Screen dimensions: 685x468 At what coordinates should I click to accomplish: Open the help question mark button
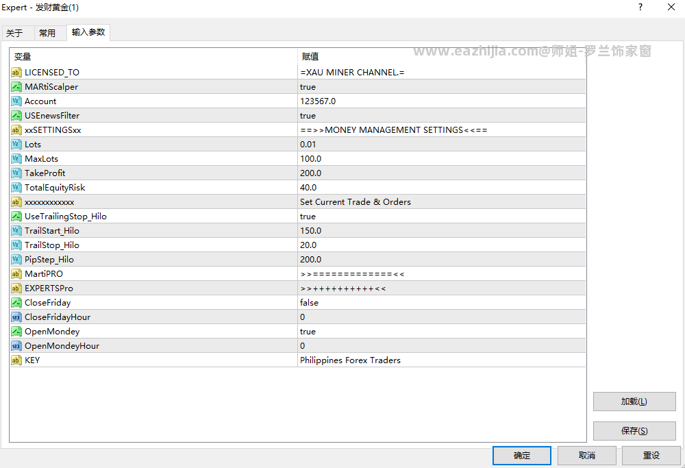pos(640,7)
